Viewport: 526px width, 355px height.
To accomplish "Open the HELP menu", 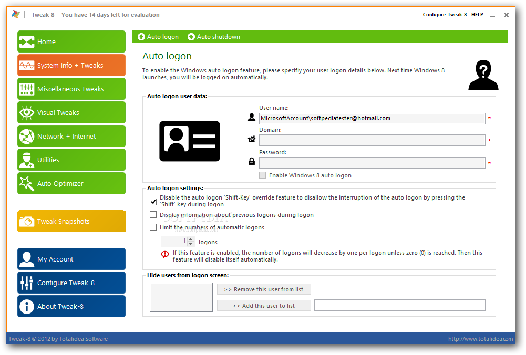I will click(x=477, y=14).
